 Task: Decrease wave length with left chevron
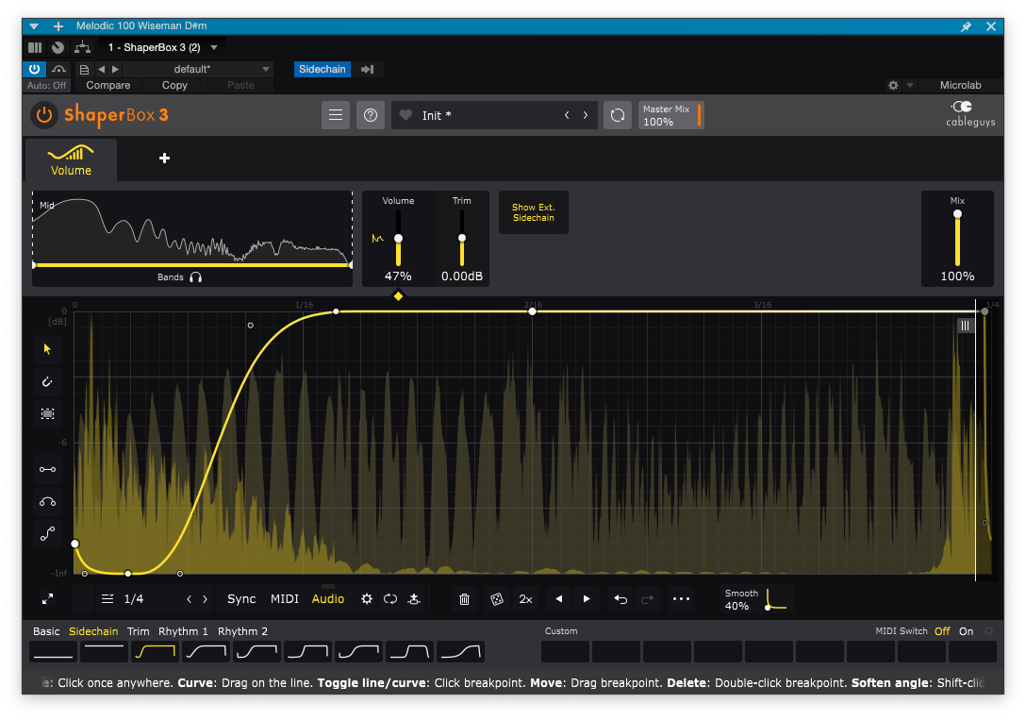[190, 599]
